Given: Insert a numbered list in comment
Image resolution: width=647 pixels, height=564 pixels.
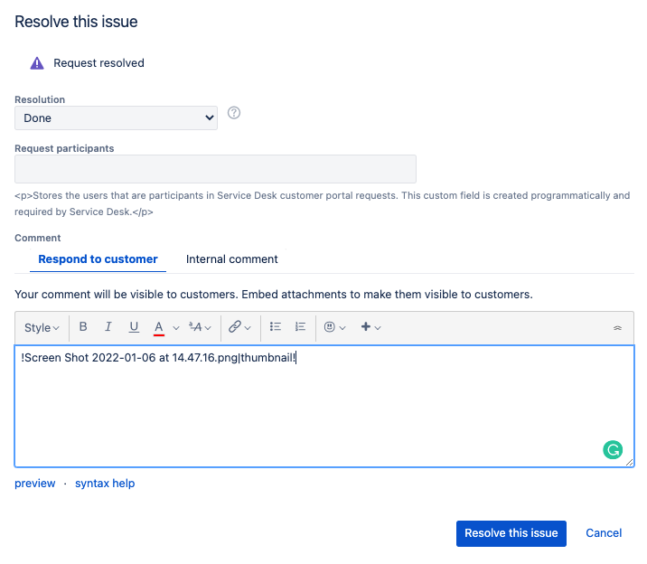Looking at the screenshot, I should [301, 327].
